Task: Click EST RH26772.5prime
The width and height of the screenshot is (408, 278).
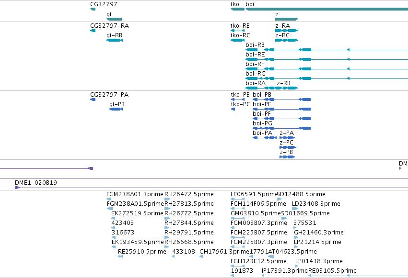Action: point(167,218)
